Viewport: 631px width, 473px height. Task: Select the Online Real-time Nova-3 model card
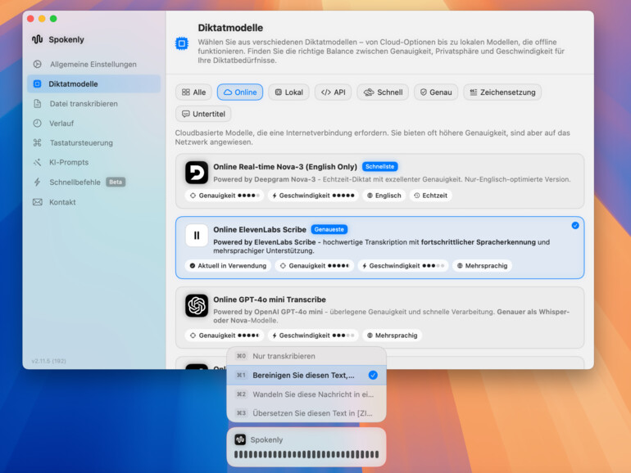tap(380, 181)
